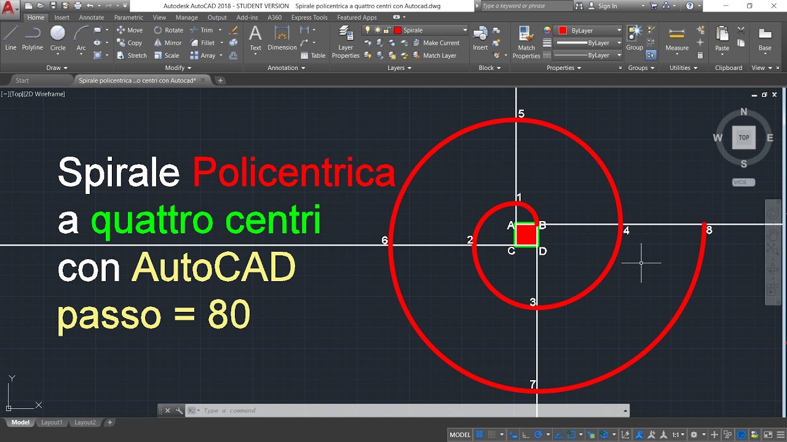Click the red ByLayer color swatch
This screenshot has height=442, width=787.
pos(562,30)
